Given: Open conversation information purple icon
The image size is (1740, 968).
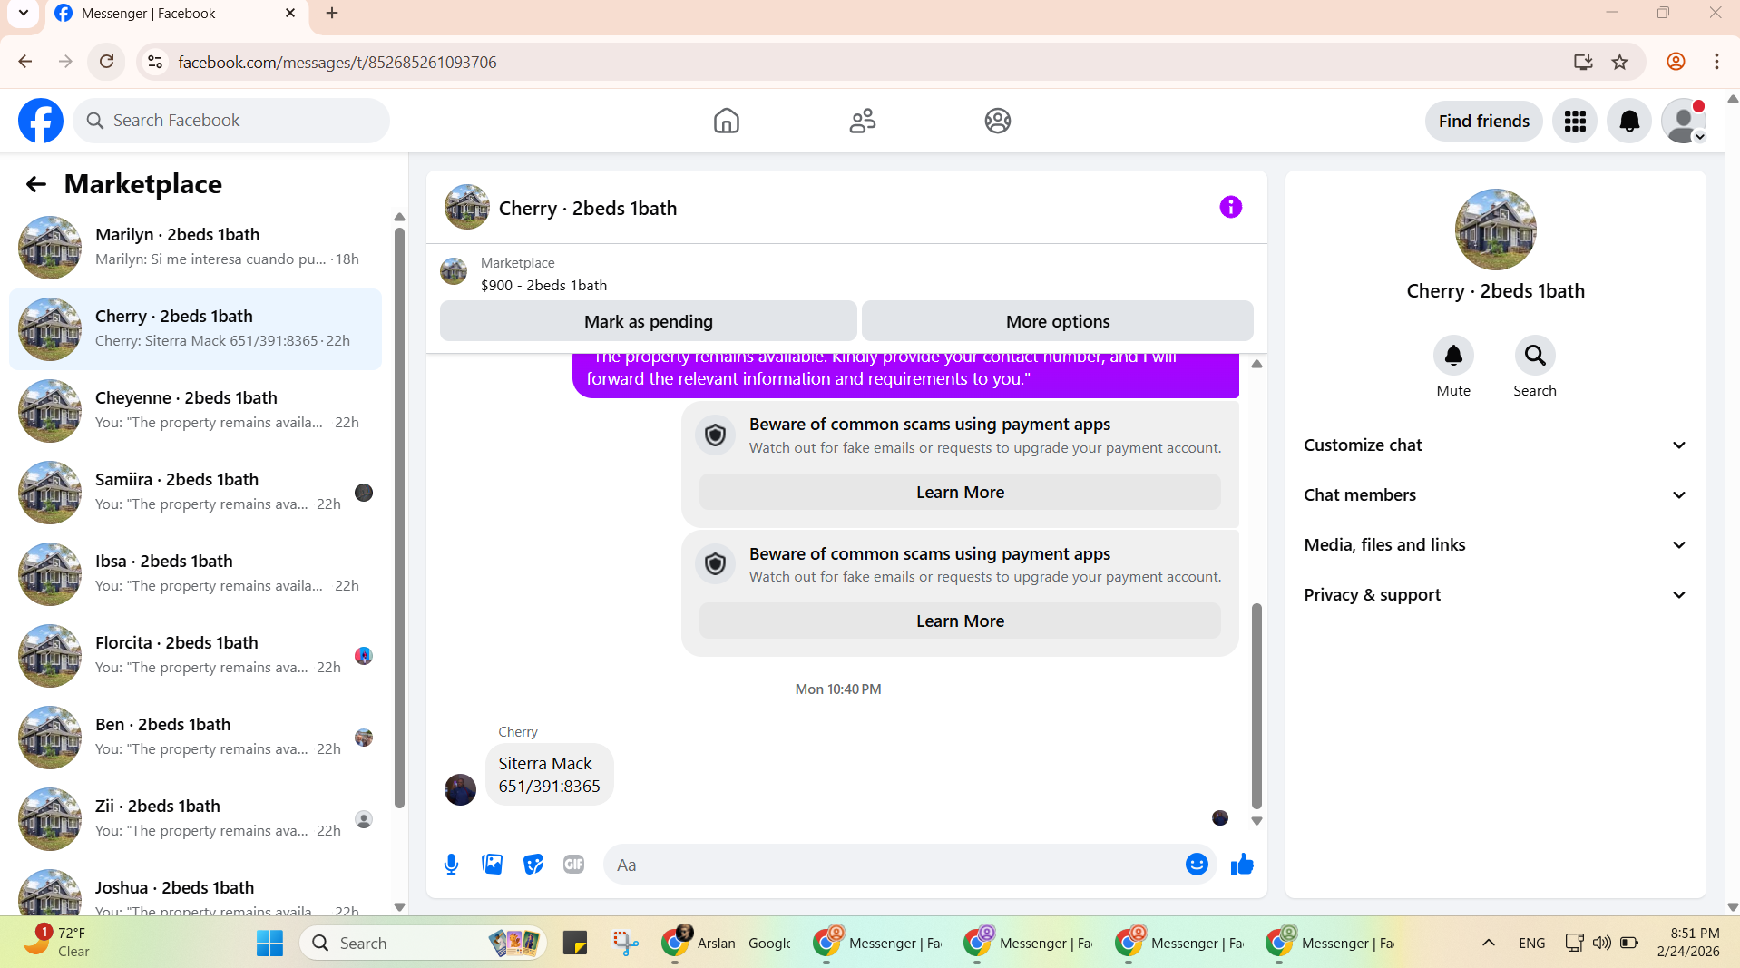Looking at the screenshot, I should 1230,207.
